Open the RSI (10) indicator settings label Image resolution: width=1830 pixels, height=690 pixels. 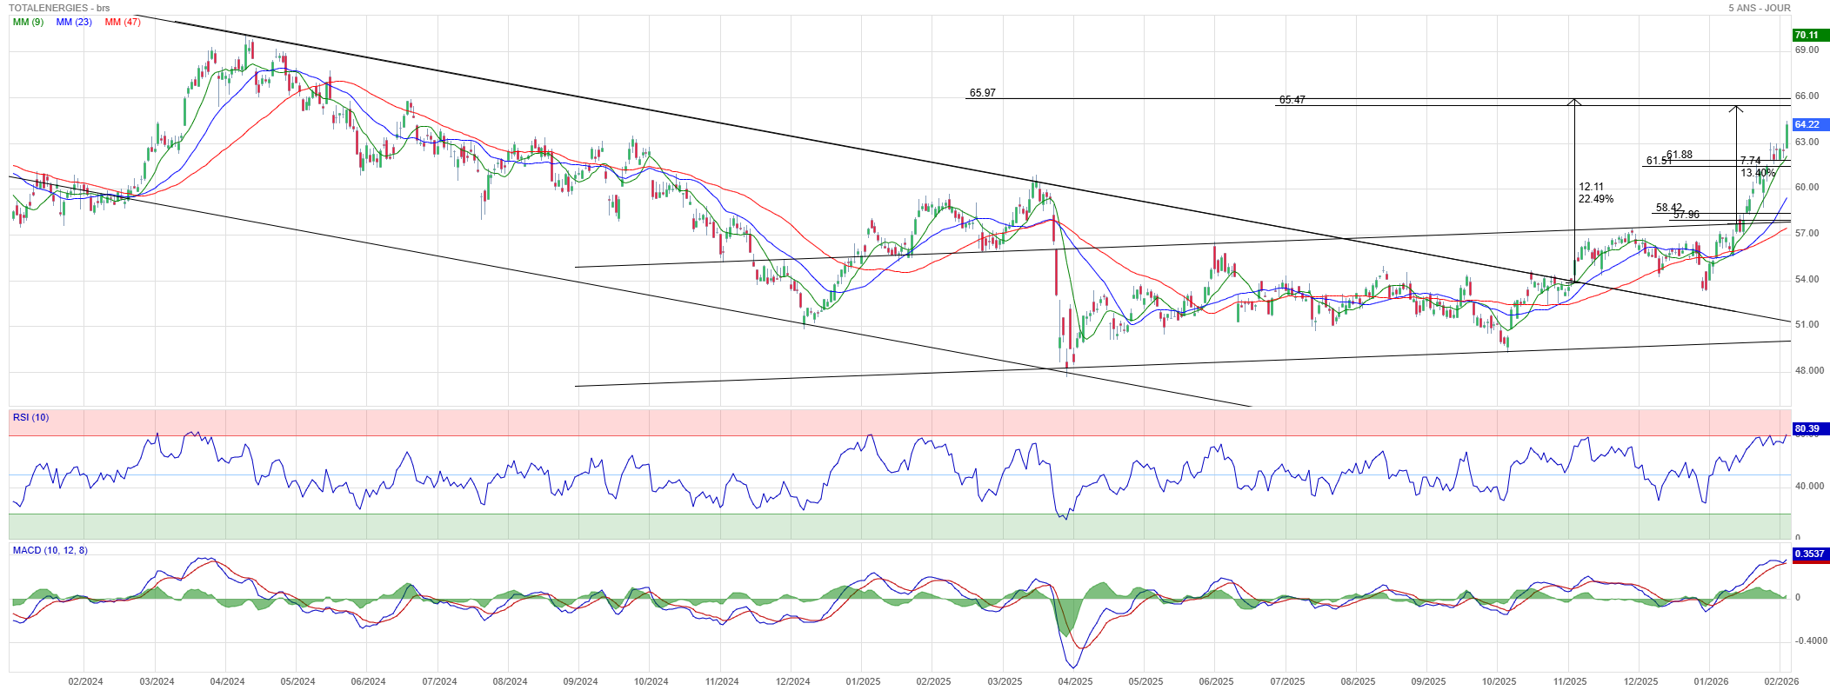[x=30, y=417]
